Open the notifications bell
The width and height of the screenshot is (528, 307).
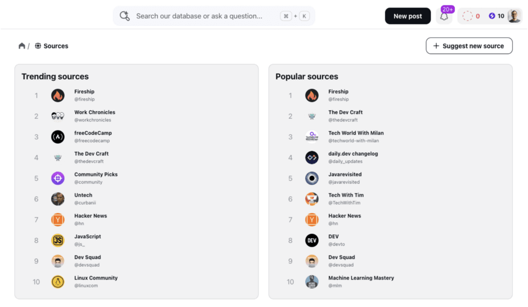coord(444,16)
